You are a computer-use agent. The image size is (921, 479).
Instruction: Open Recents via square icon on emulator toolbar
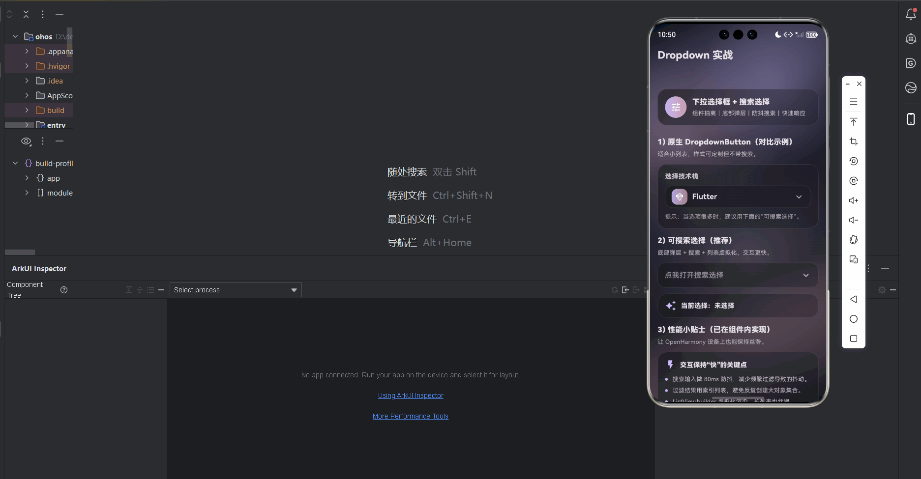(854, 338)
